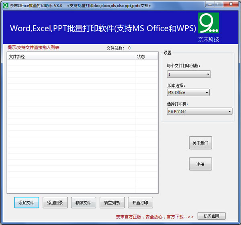Clear the list with 清空列表

tap(112, 202)
